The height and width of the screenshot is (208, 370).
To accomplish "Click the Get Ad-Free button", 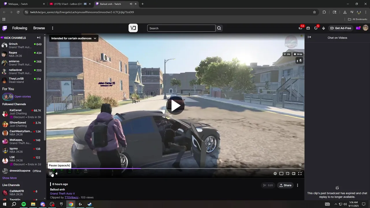I will point(341,28).
